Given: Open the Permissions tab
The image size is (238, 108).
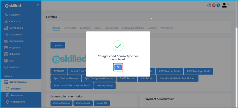Looking at the screenshot, I should pyautogui.click(x=167, y=28).
